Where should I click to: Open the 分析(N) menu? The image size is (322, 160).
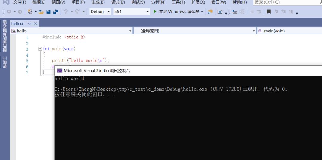(x=158, y=2)
